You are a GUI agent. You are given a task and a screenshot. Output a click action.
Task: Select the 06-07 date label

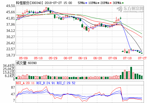pyautogui.click(x=68, y=58)
